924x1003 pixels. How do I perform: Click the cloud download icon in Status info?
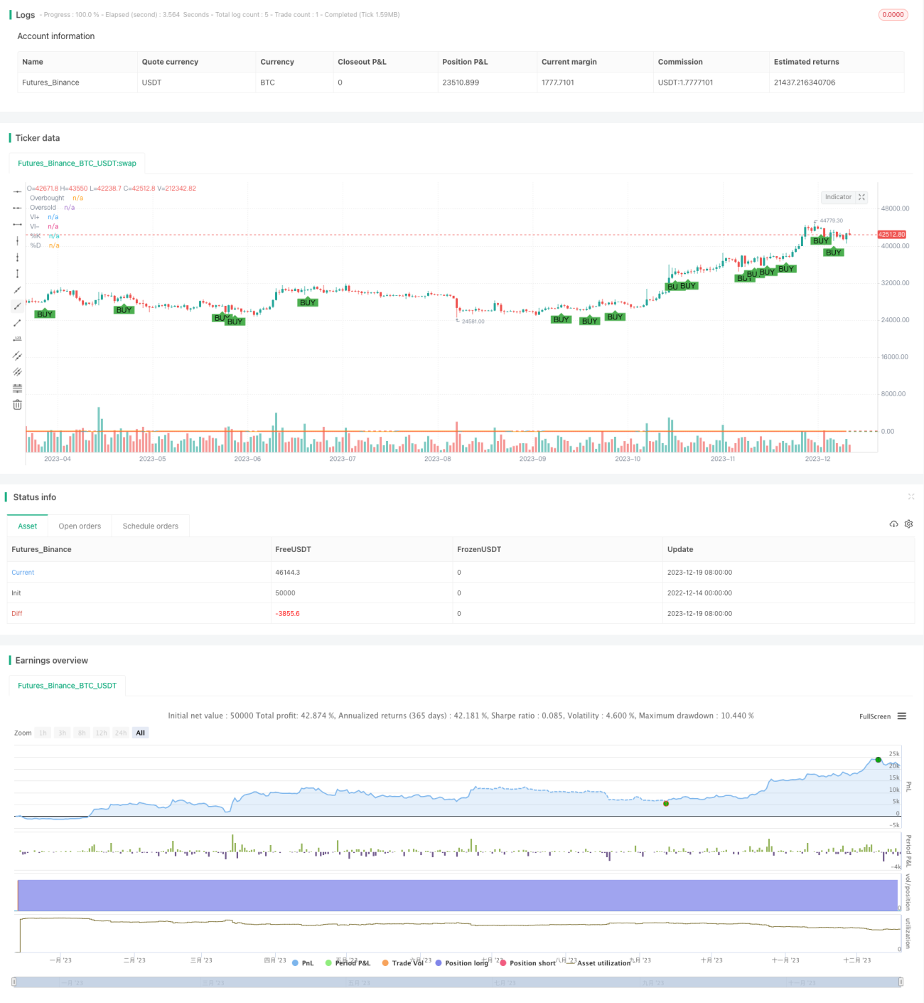click(x=893, y=524)
